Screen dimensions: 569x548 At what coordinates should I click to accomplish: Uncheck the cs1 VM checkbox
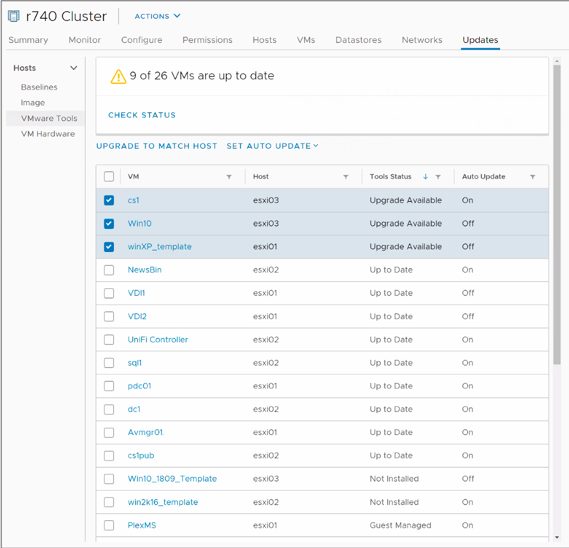(109, 200)
